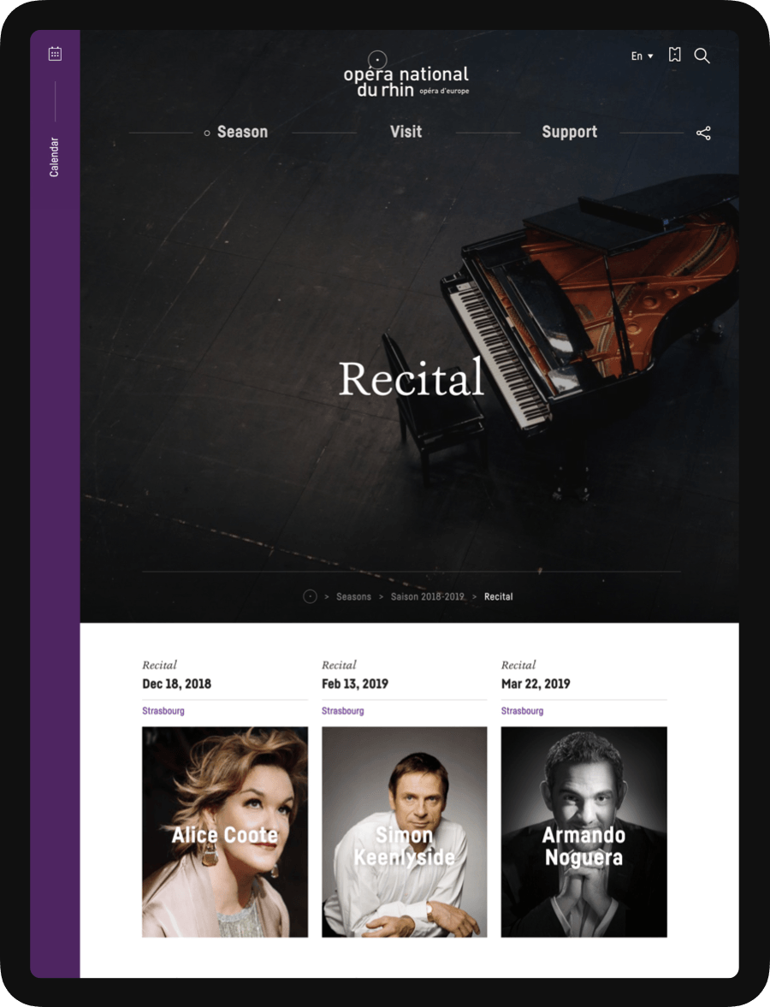Open the Alice Coote recital thumbnail

[225, 832]
